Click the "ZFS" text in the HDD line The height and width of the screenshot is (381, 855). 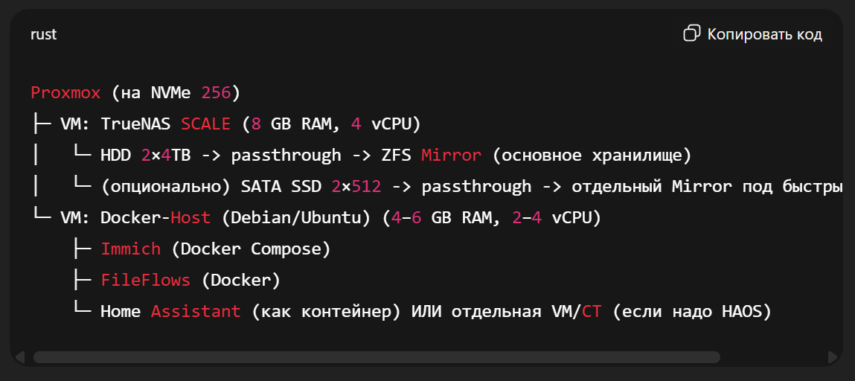397,155
